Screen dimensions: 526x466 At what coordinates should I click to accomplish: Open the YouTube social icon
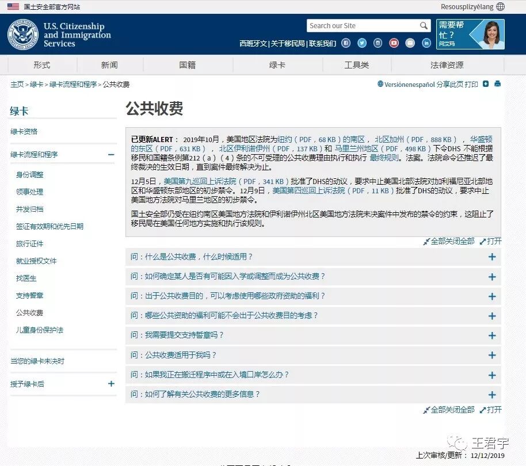(394, 43)
